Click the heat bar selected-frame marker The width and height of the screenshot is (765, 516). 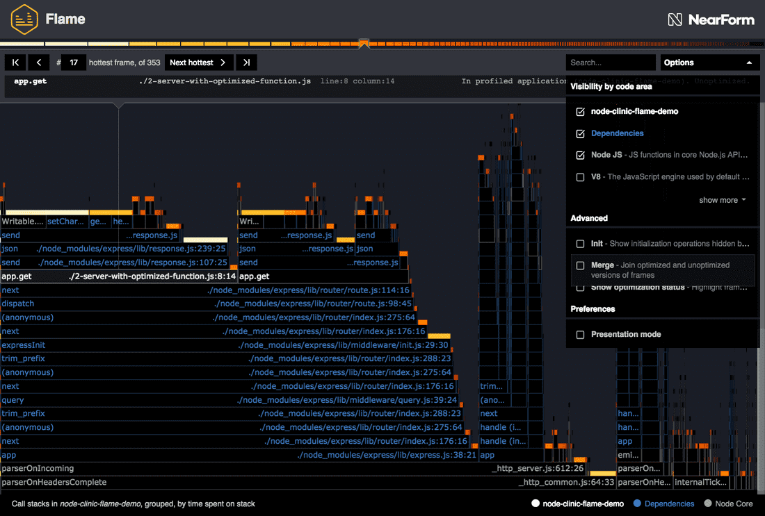pyautogui.click(x=364, y=44)
